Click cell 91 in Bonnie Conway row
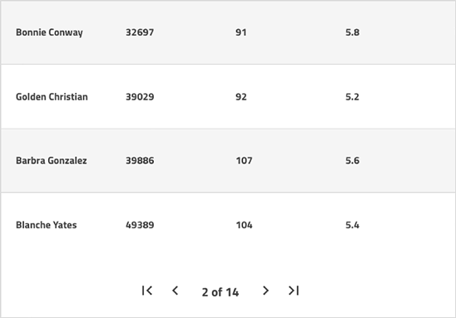 point(241,32)
